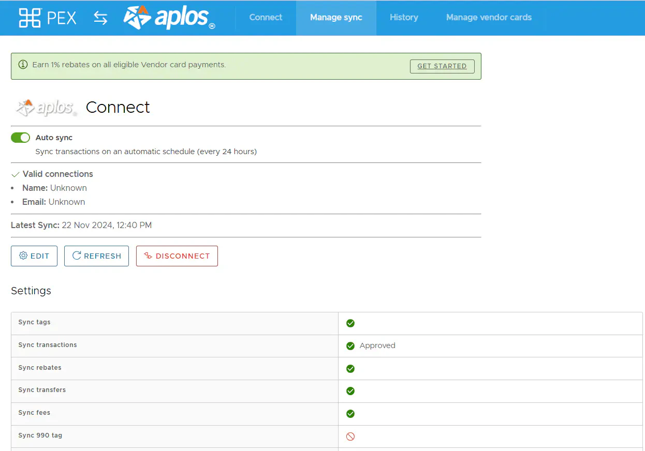This screenshot has width=645, height=451.
Task: Click the DISCONNECT button
Action: 177,256
